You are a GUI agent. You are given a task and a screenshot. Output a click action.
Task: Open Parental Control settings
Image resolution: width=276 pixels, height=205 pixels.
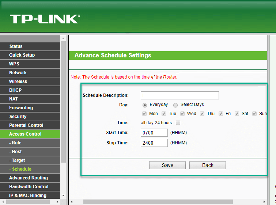[30, 125]
